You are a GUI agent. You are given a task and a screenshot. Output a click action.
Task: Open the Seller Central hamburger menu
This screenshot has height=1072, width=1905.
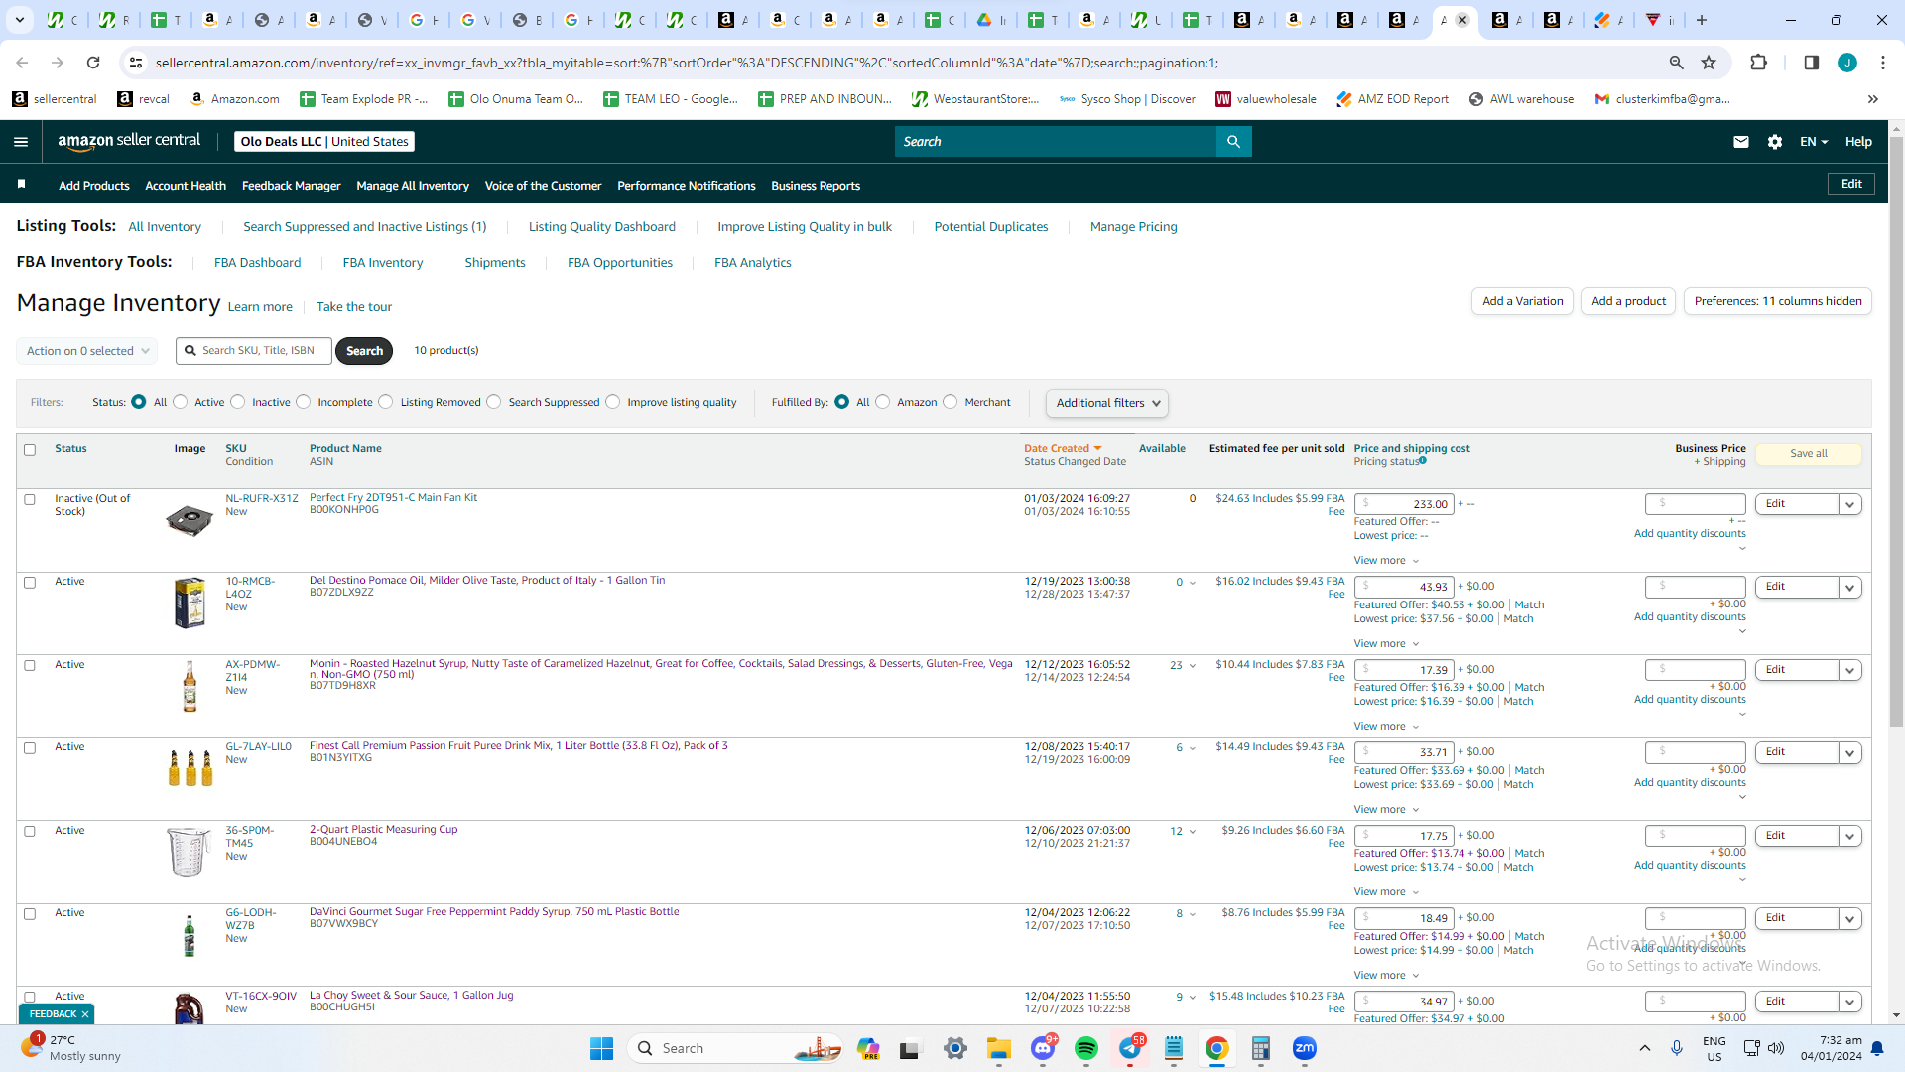[21, 142]
